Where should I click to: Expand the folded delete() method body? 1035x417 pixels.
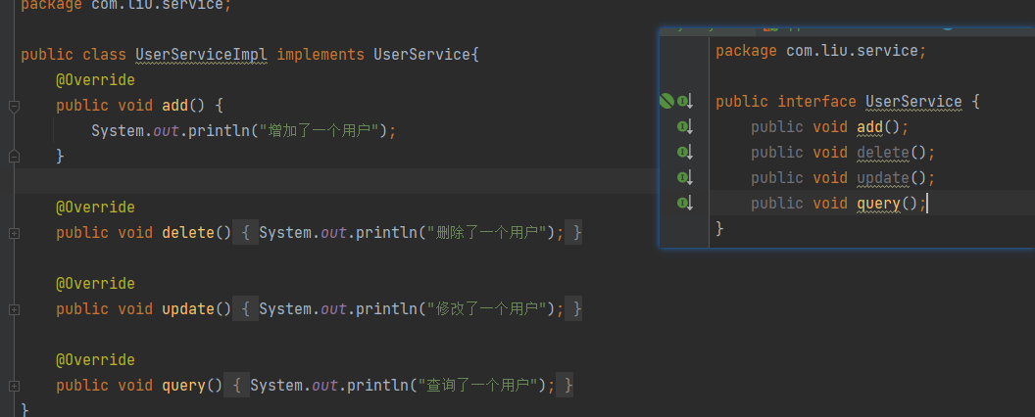pyautogui.click(x=14, y=233)
